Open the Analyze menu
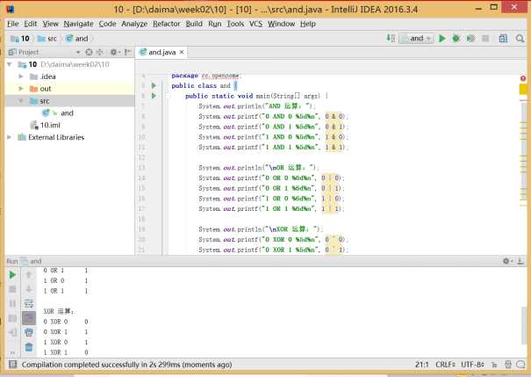The image size is (531, 377). point(134,24)
